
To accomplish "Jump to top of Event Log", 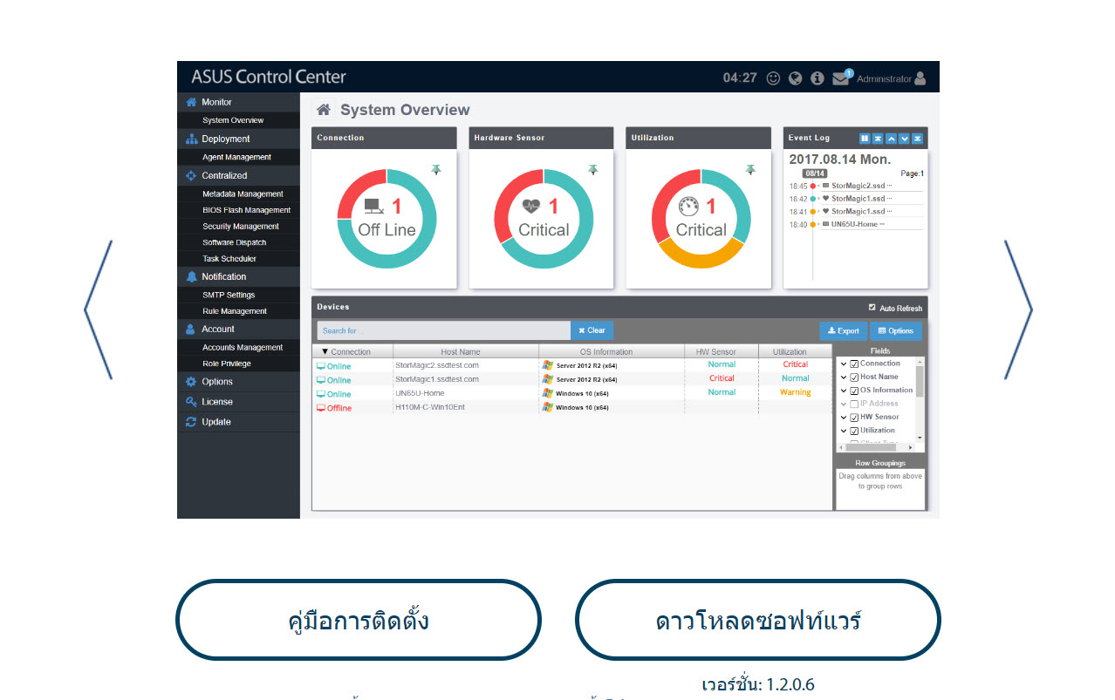I will click(878, 139).
